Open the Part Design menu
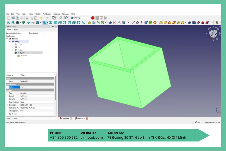 47,14
